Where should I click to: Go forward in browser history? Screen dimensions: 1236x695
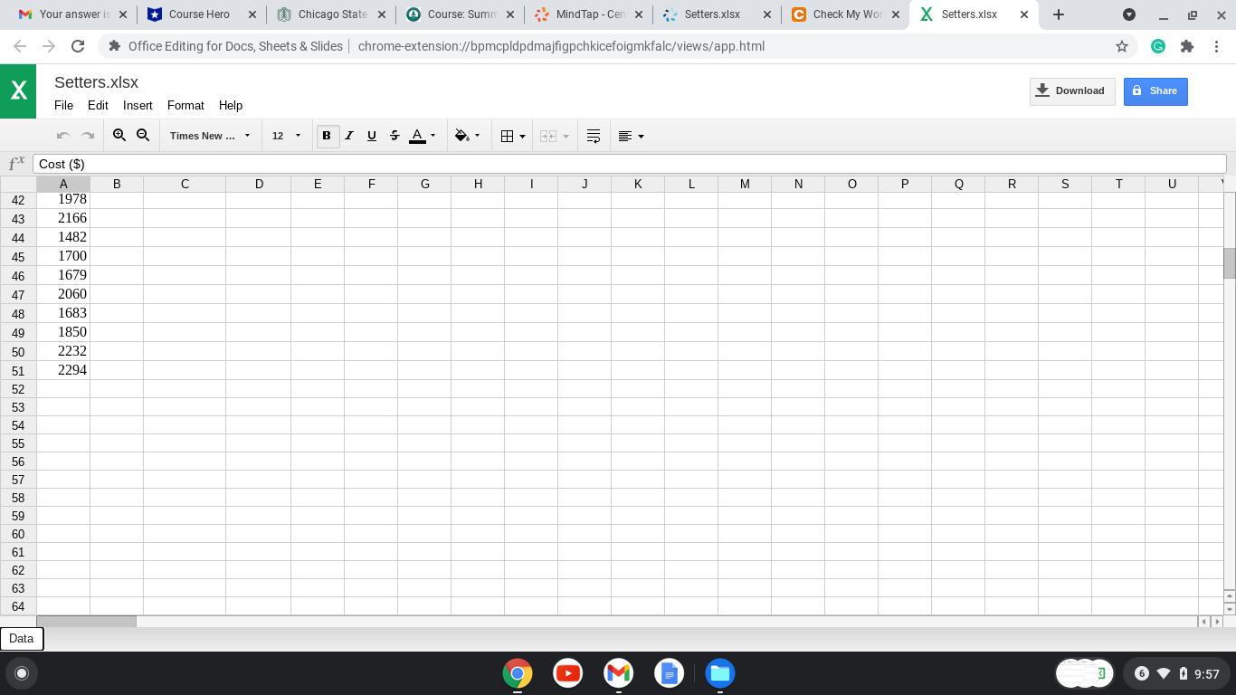(49, 46)
